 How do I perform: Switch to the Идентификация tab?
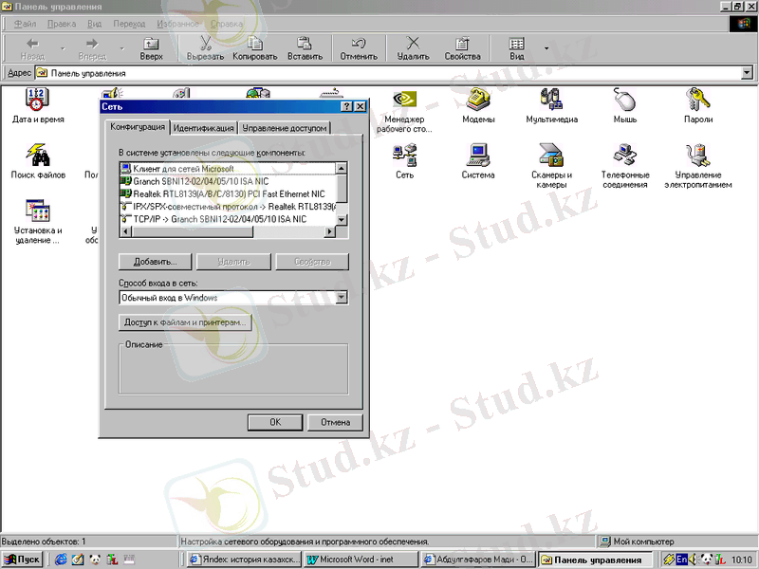click(204, 128)
